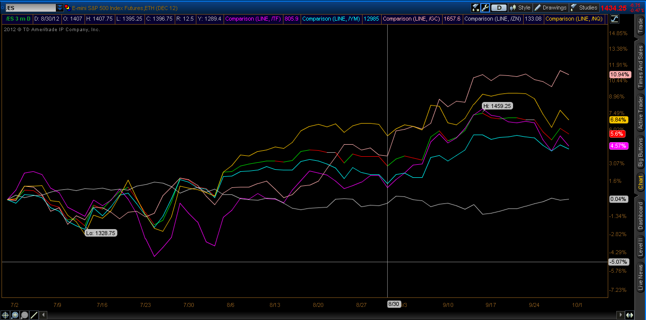This screenshot has width=646, height=320.
Task: Click the 1434.25 last price readout
Action: [x=613, y=8]
